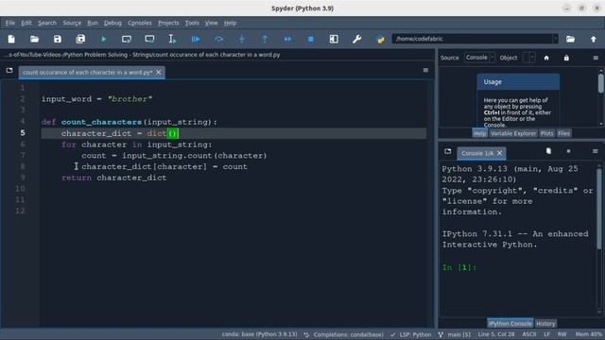Close the count occurance editor tab
Viewport: 605px width, 340px height.
[x=159, y=72]
